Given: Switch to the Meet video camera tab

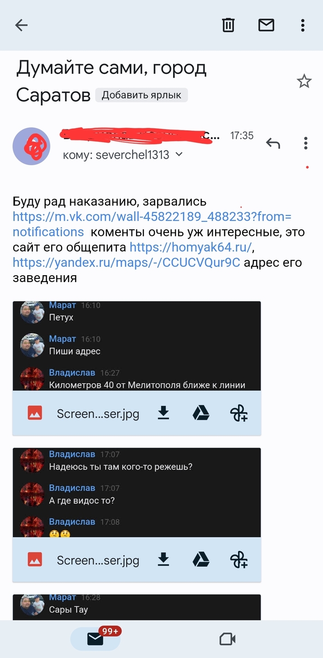Looking at the screenshot, I should tap(227, 639).
